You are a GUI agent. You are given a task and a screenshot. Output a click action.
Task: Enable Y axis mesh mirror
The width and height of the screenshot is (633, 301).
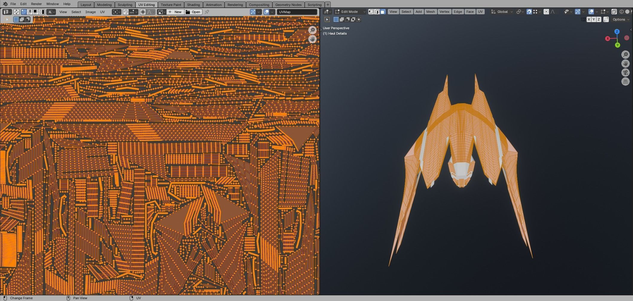[594, 19]
